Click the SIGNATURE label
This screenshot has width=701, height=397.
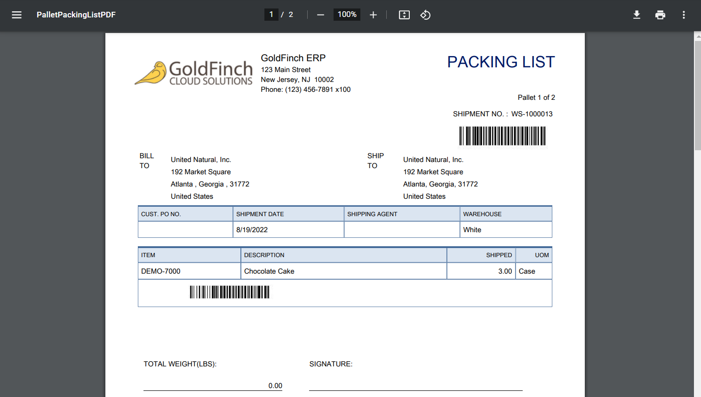331,364
